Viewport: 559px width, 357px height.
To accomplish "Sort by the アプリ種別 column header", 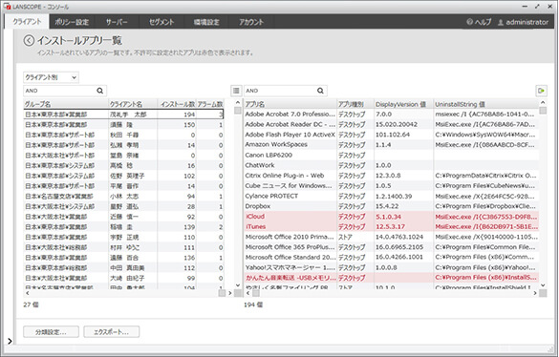I will [x=355, y=104].
